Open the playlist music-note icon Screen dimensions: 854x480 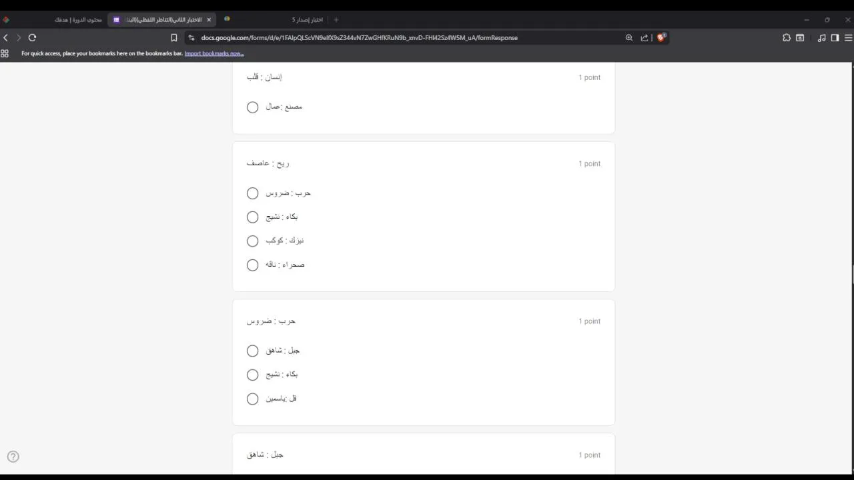click(821, 38)
